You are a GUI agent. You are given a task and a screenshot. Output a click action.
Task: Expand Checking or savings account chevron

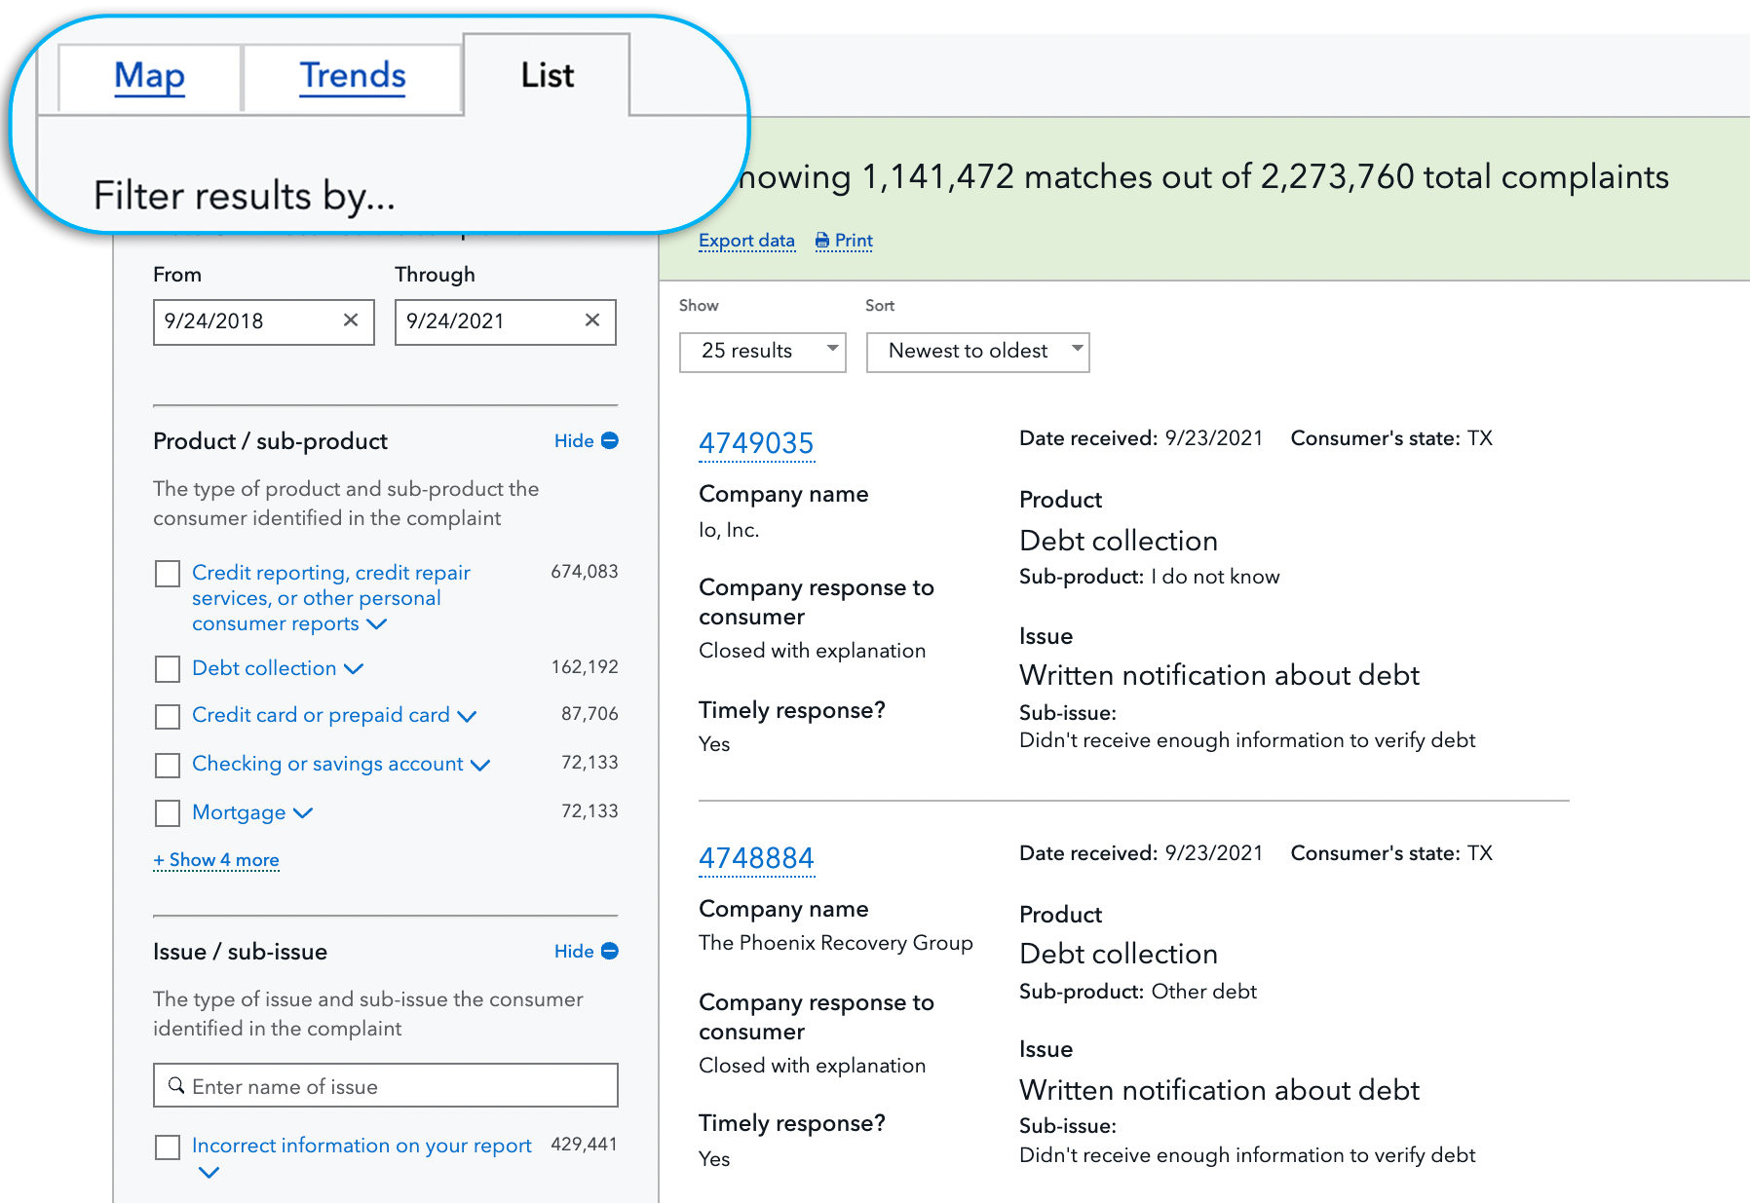pos(480,765)
